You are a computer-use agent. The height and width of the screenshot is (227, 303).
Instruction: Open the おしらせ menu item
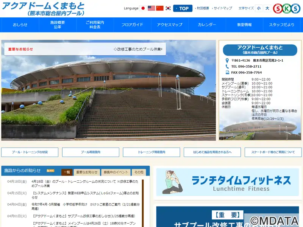click(x=20, y=25)
